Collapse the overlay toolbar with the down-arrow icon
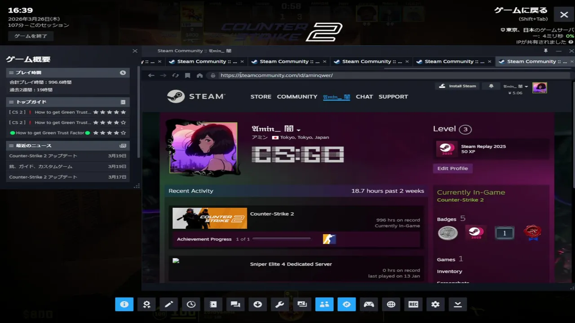This screenshot has height=323, width=575. [458, 304]
